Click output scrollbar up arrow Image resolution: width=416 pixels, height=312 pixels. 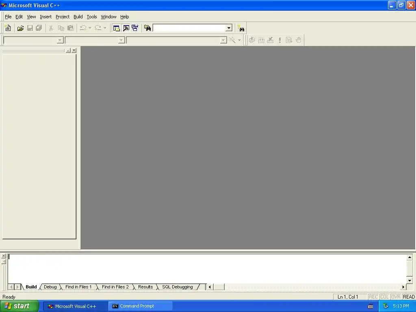click(x=409, y=257)
